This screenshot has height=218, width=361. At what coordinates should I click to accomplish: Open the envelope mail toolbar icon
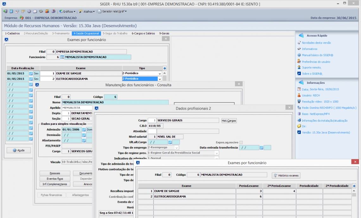[35, 11]
